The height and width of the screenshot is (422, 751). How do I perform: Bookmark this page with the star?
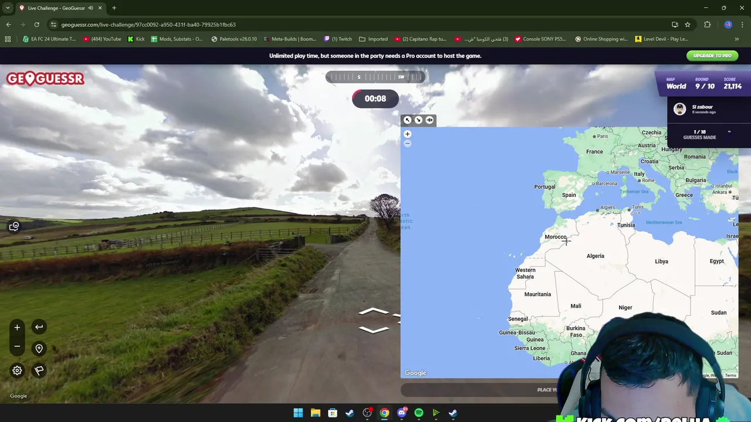pos(688,25)
